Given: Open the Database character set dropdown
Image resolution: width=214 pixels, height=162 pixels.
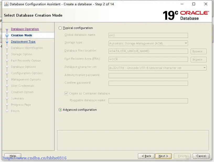Looking at the screenshot, I should 158,68.
